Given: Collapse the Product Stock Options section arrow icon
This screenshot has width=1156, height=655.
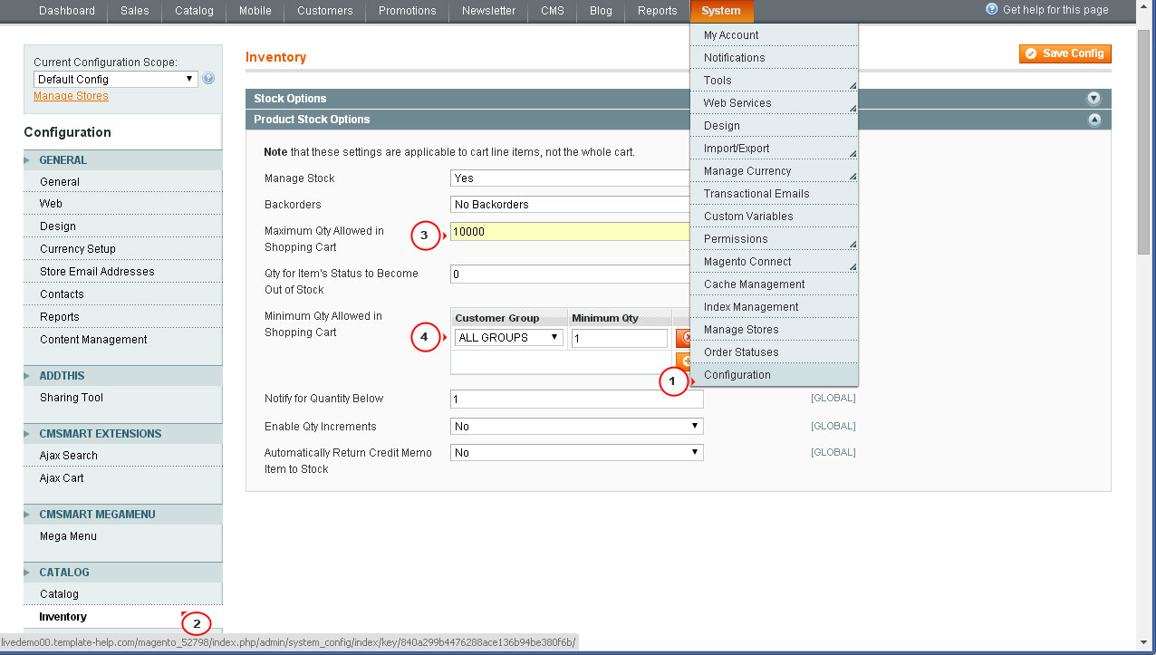Looking at the screenshot, I should (x=1093, y=120).
